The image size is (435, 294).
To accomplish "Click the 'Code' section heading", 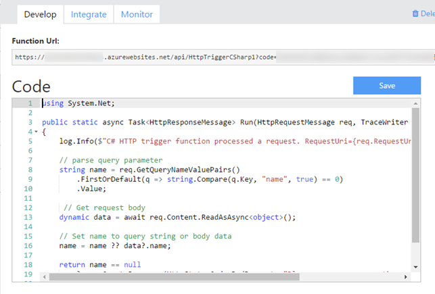I will pyautogui.click(x=31, y=86).
